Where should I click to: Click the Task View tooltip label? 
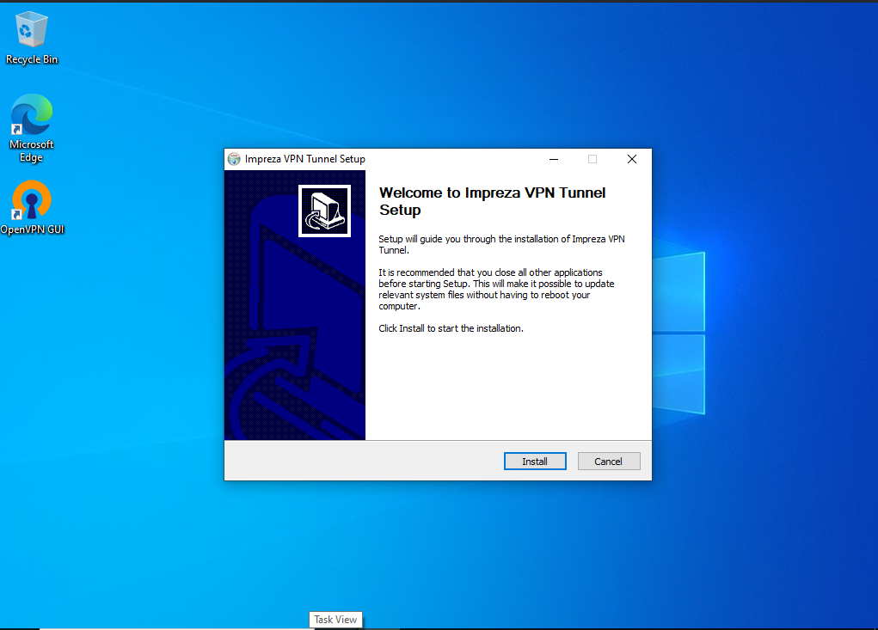[335, 620]
